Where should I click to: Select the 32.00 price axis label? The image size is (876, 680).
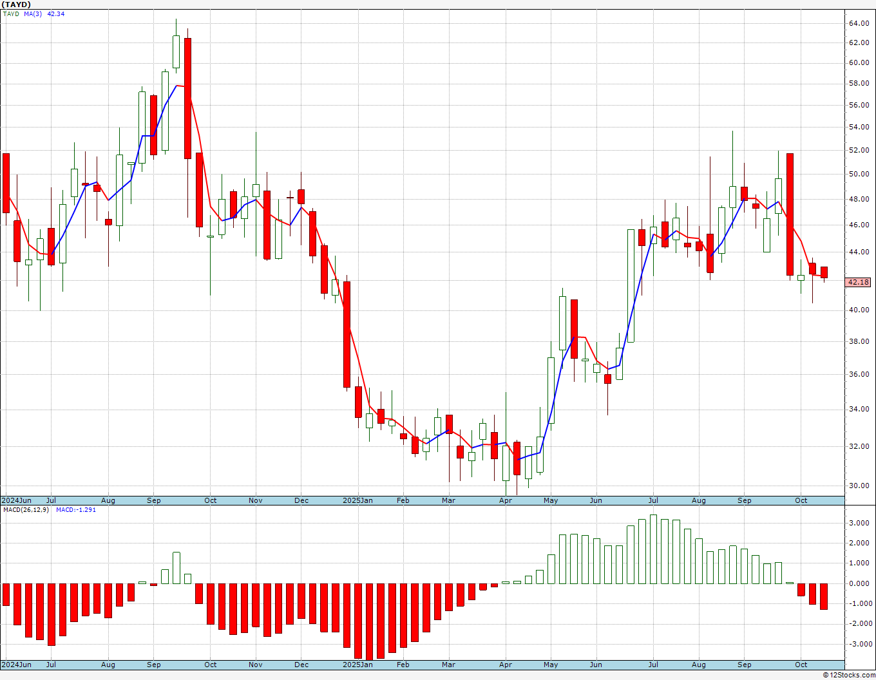coord(859,447)
